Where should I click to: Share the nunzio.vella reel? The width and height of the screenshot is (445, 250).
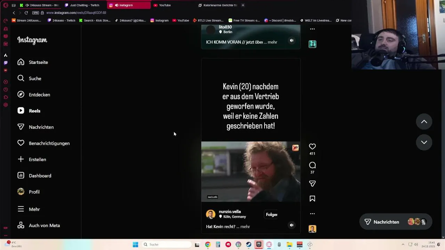pyautogui.click(x=312, y=183)
